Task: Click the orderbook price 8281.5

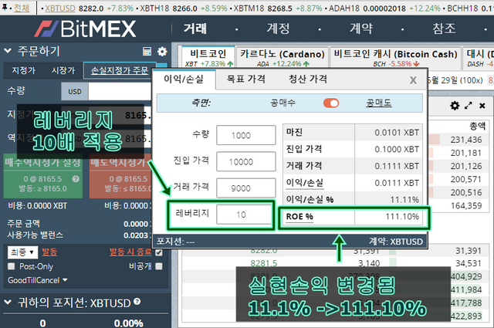Action: [x=264, y=263]
